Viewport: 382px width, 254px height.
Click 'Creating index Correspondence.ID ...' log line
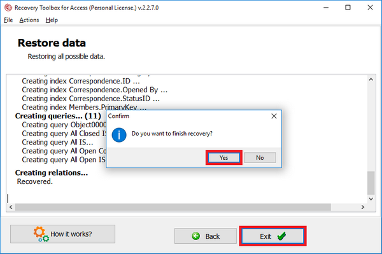(x=81, y=81)
